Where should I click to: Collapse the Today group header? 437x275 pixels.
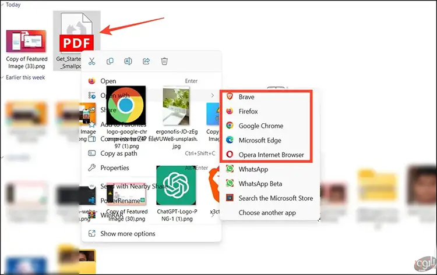pos(2,5)
